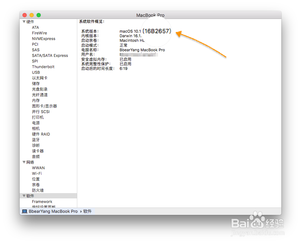Click the laptop icon in path bar
This screenshot has width=301, height=243.
click(x=25, y=211)
